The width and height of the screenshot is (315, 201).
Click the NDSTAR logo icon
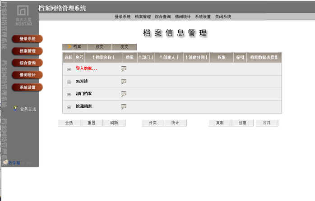click(23, 10)
